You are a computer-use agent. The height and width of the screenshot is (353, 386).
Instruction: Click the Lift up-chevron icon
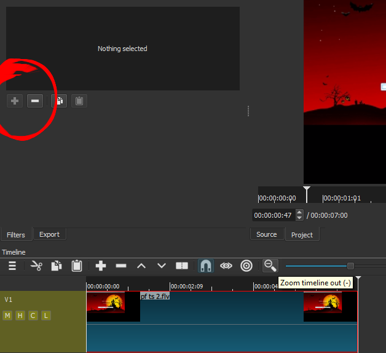coord(141,266)
